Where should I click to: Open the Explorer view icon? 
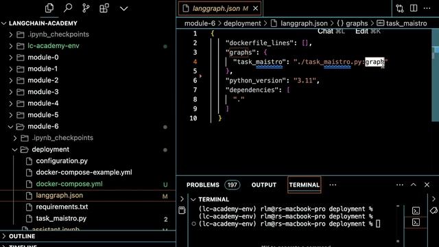click(49, 8)
